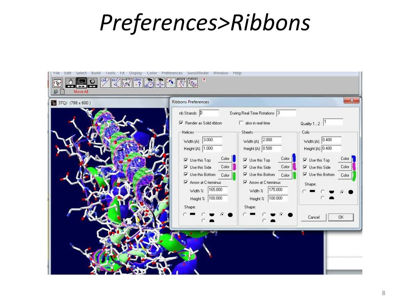Click Sheets bottom Color button
The height and width of the screenshot is (307, 410).
285,175
